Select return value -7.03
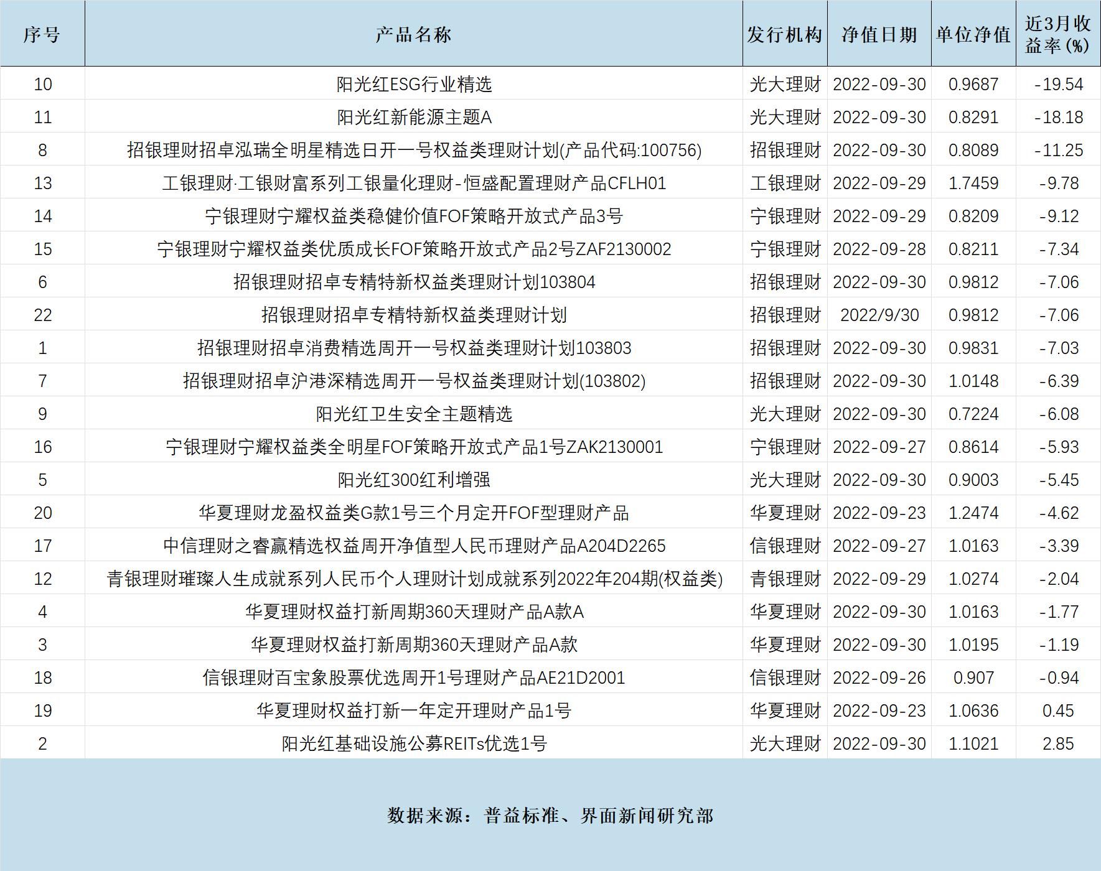Viewport: 1101px width, 871px height. coord(1059,348)
